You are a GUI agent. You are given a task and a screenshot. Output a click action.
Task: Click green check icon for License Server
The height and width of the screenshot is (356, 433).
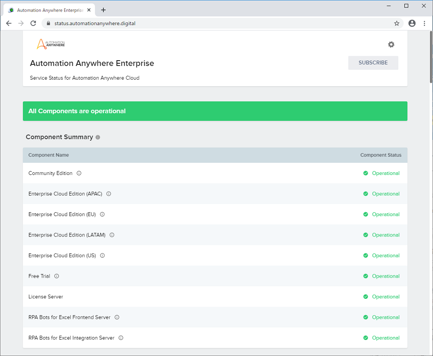[x=365, y=297]
